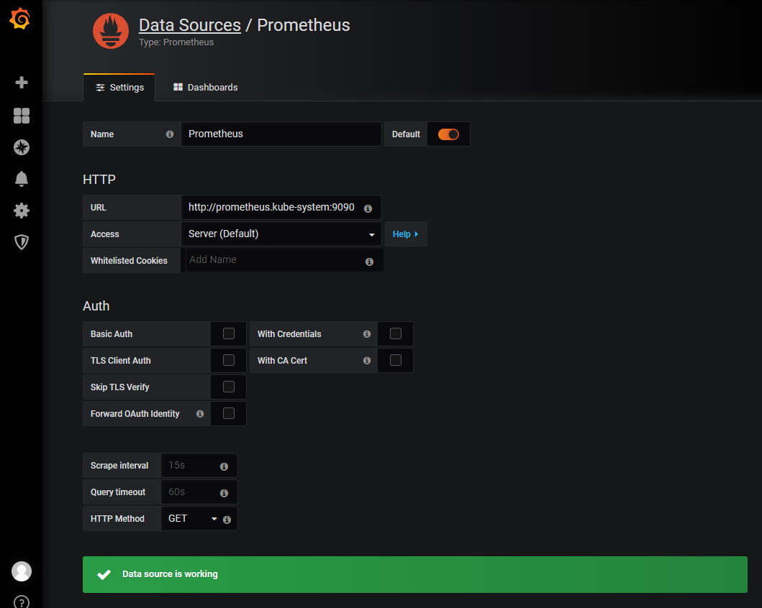Open the Help question mark icon

(22, 602)
